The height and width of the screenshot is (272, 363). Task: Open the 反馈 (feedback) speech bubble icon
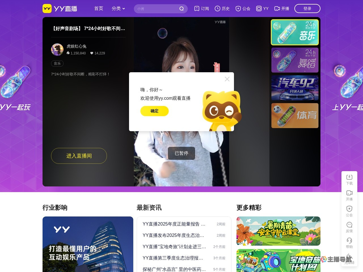(x=349, y=225)
